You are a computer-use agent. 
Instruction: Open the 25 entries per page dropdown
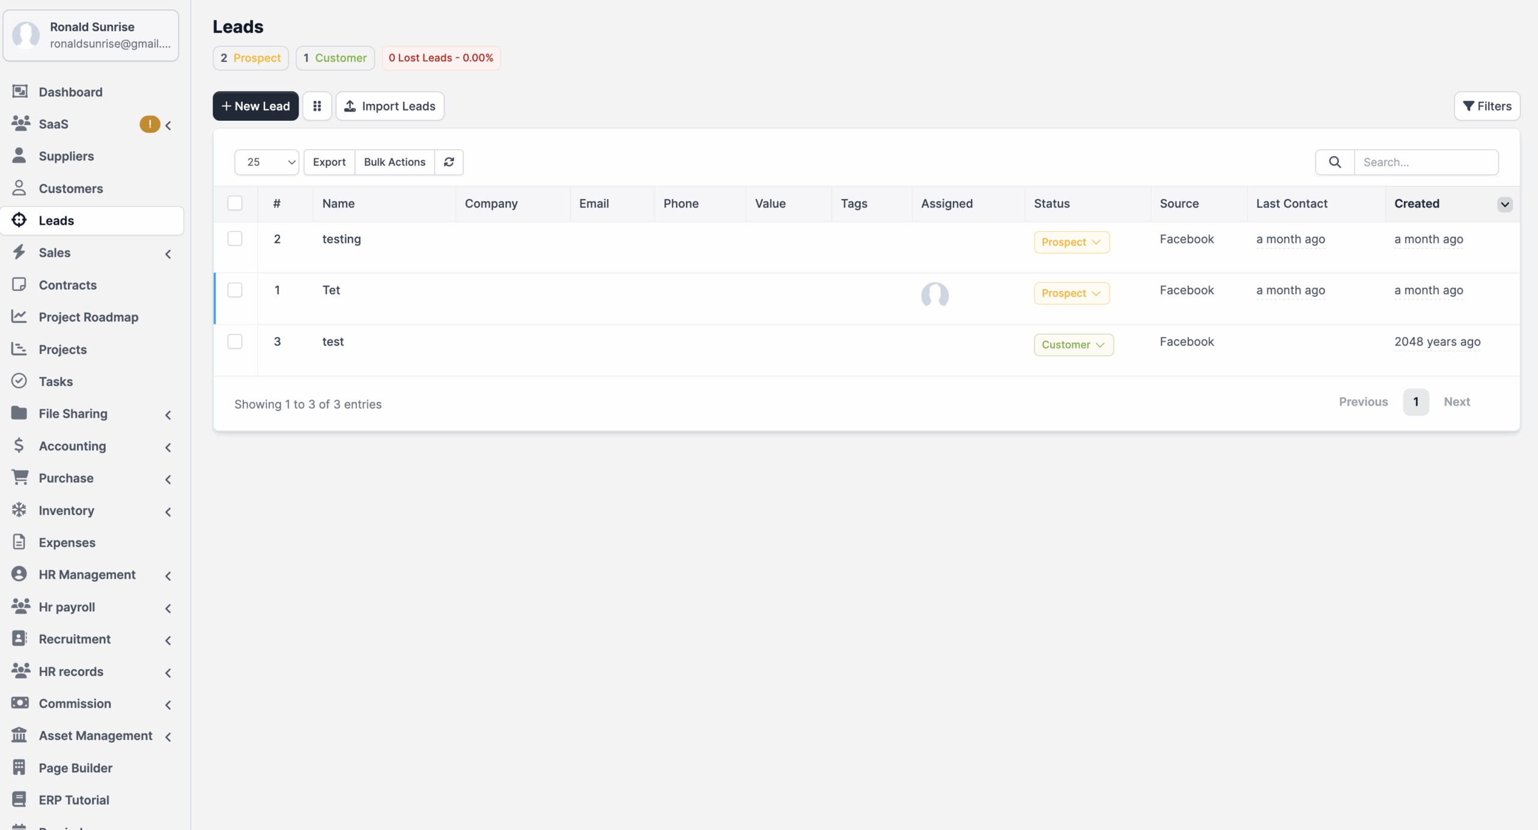267,162
